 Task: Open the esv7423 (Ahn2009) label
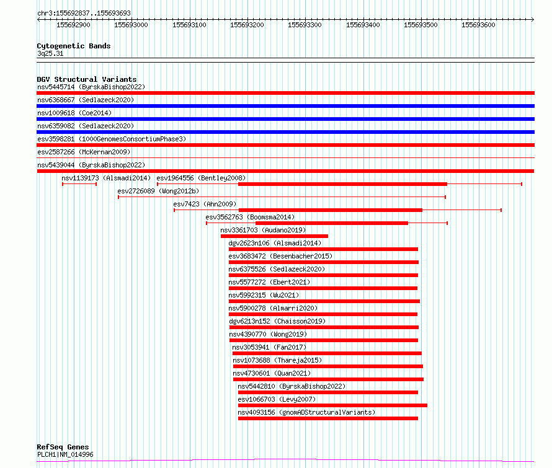[x=205, y=204]
